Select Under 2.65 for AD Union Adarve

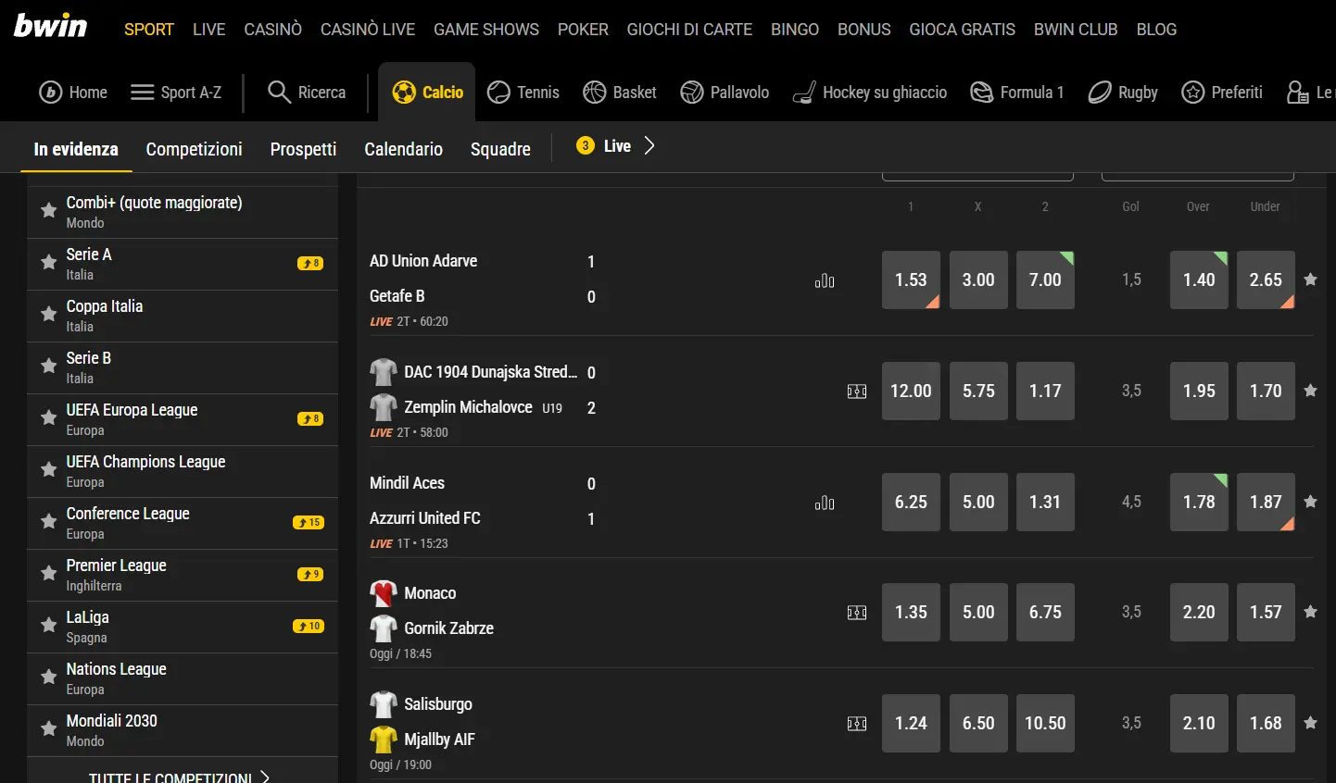1266,280
